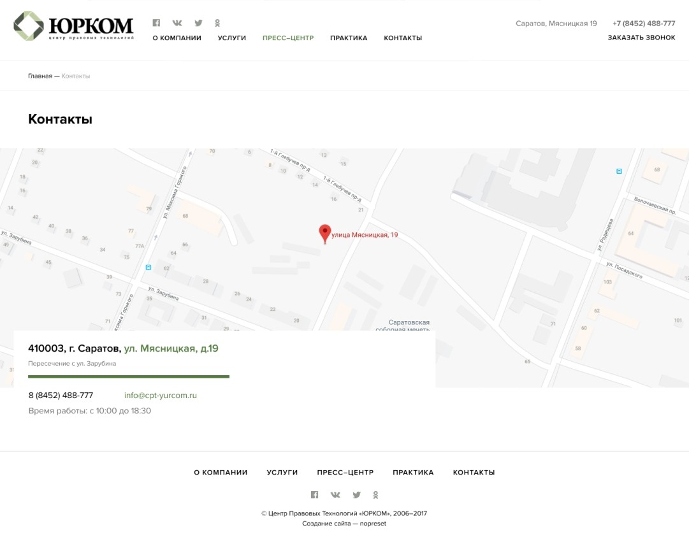Go to Главная in the breadcrumb

point(40,76)
